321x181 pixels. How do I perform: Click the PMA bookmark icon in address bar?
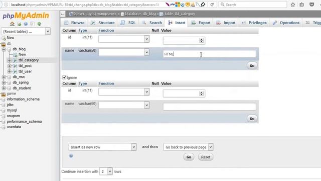tap(193, 5)
